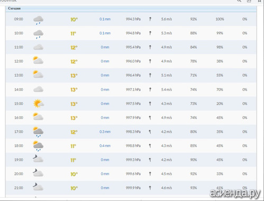Click the 13° temperature at 13:00
This screenshot has width=264, height=201.
click(74, 76)
